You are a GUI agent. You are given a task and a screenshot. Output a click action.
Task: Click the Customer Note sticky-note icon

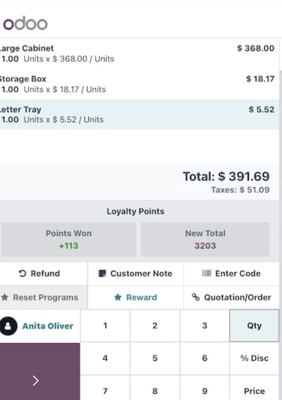tap(102, 273)
